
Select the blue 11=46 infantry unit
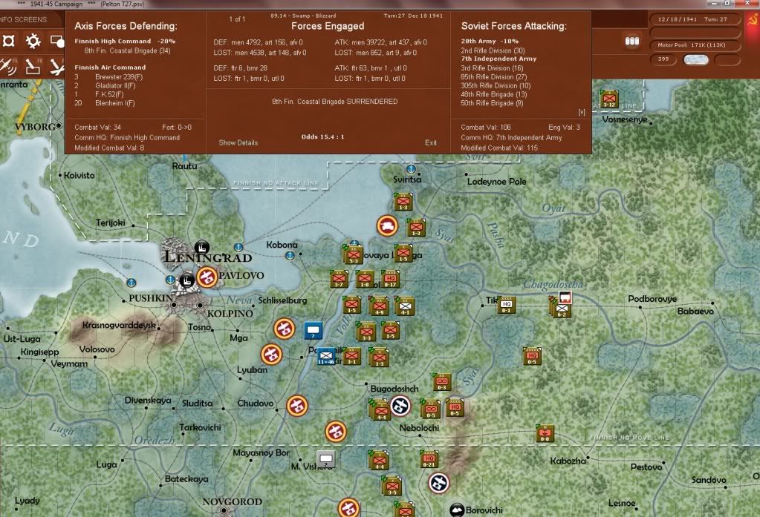pyautogui.click(x=325, y=357)
